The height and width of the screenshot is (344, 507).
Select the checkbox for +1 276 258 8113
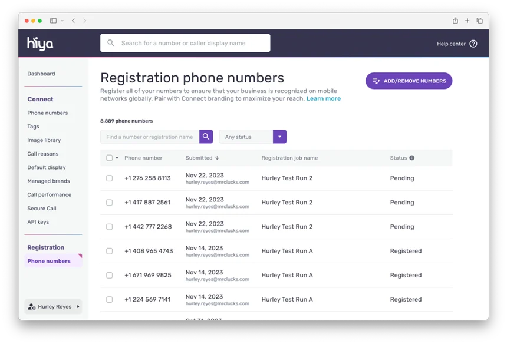[x=109, y=178]
